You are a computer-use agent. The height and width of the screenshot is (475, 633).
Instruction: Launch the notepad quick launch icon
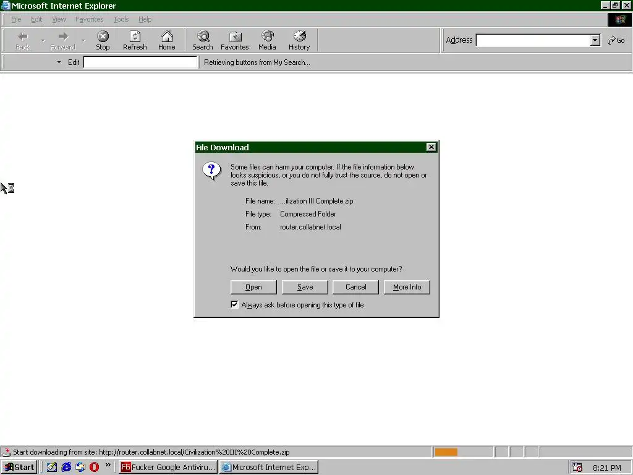pos(52,468)
